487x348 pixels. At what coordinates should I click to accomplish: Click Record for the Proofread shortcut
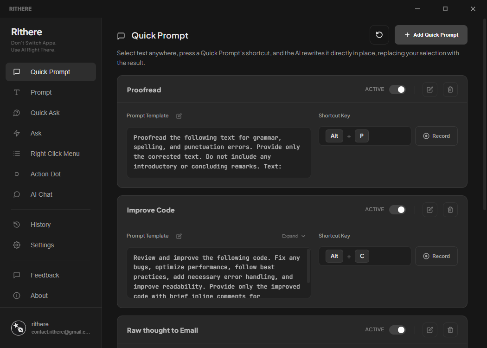coord(436,136)
